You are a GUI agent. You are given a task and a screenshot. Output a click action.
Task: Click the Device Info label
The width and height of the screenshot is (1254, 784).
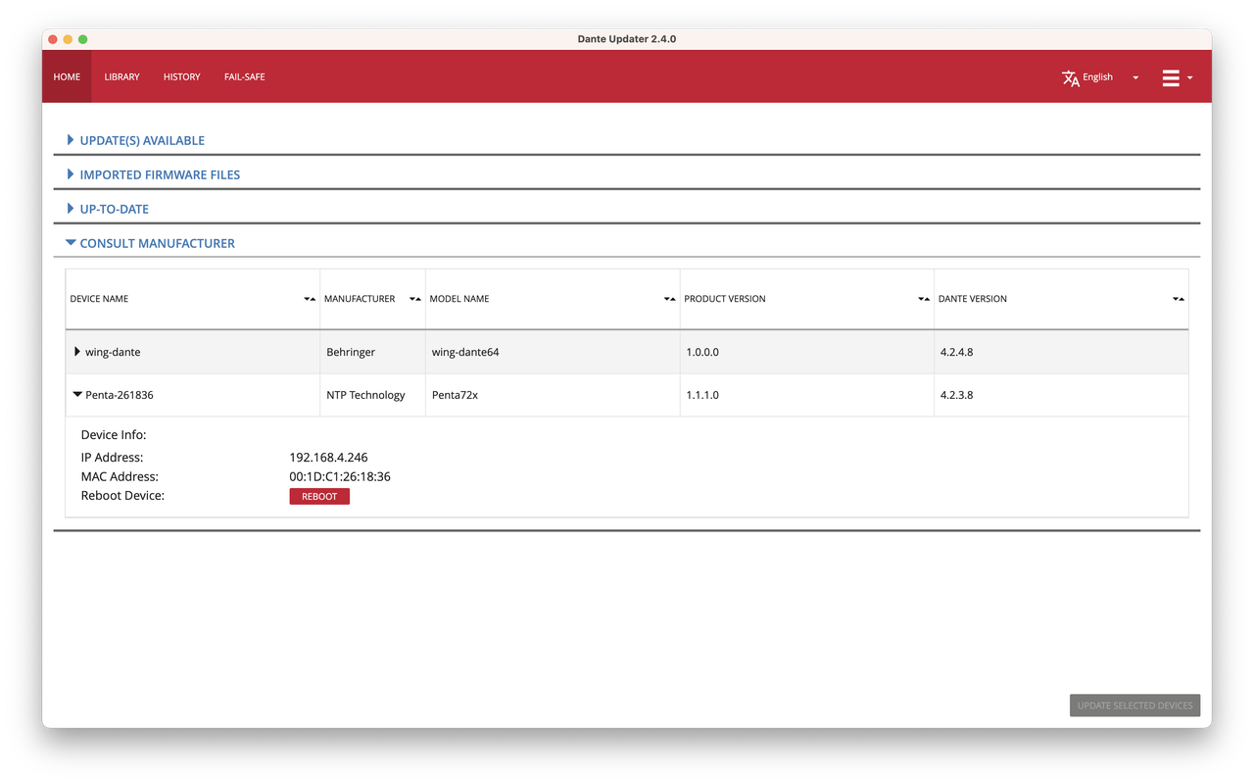[x=114, y=434]
